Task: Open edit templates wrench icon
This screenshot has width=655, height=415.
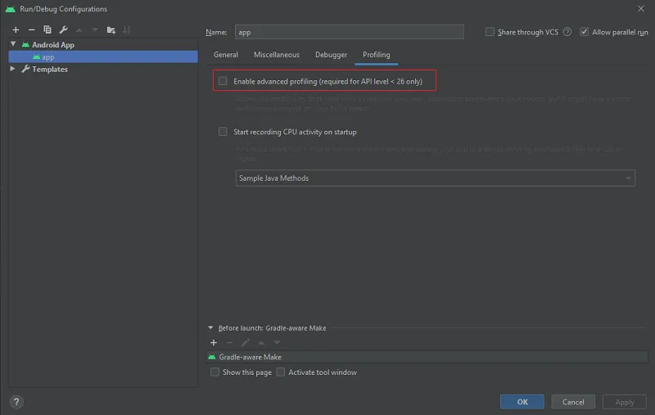Action: (63, 29)
